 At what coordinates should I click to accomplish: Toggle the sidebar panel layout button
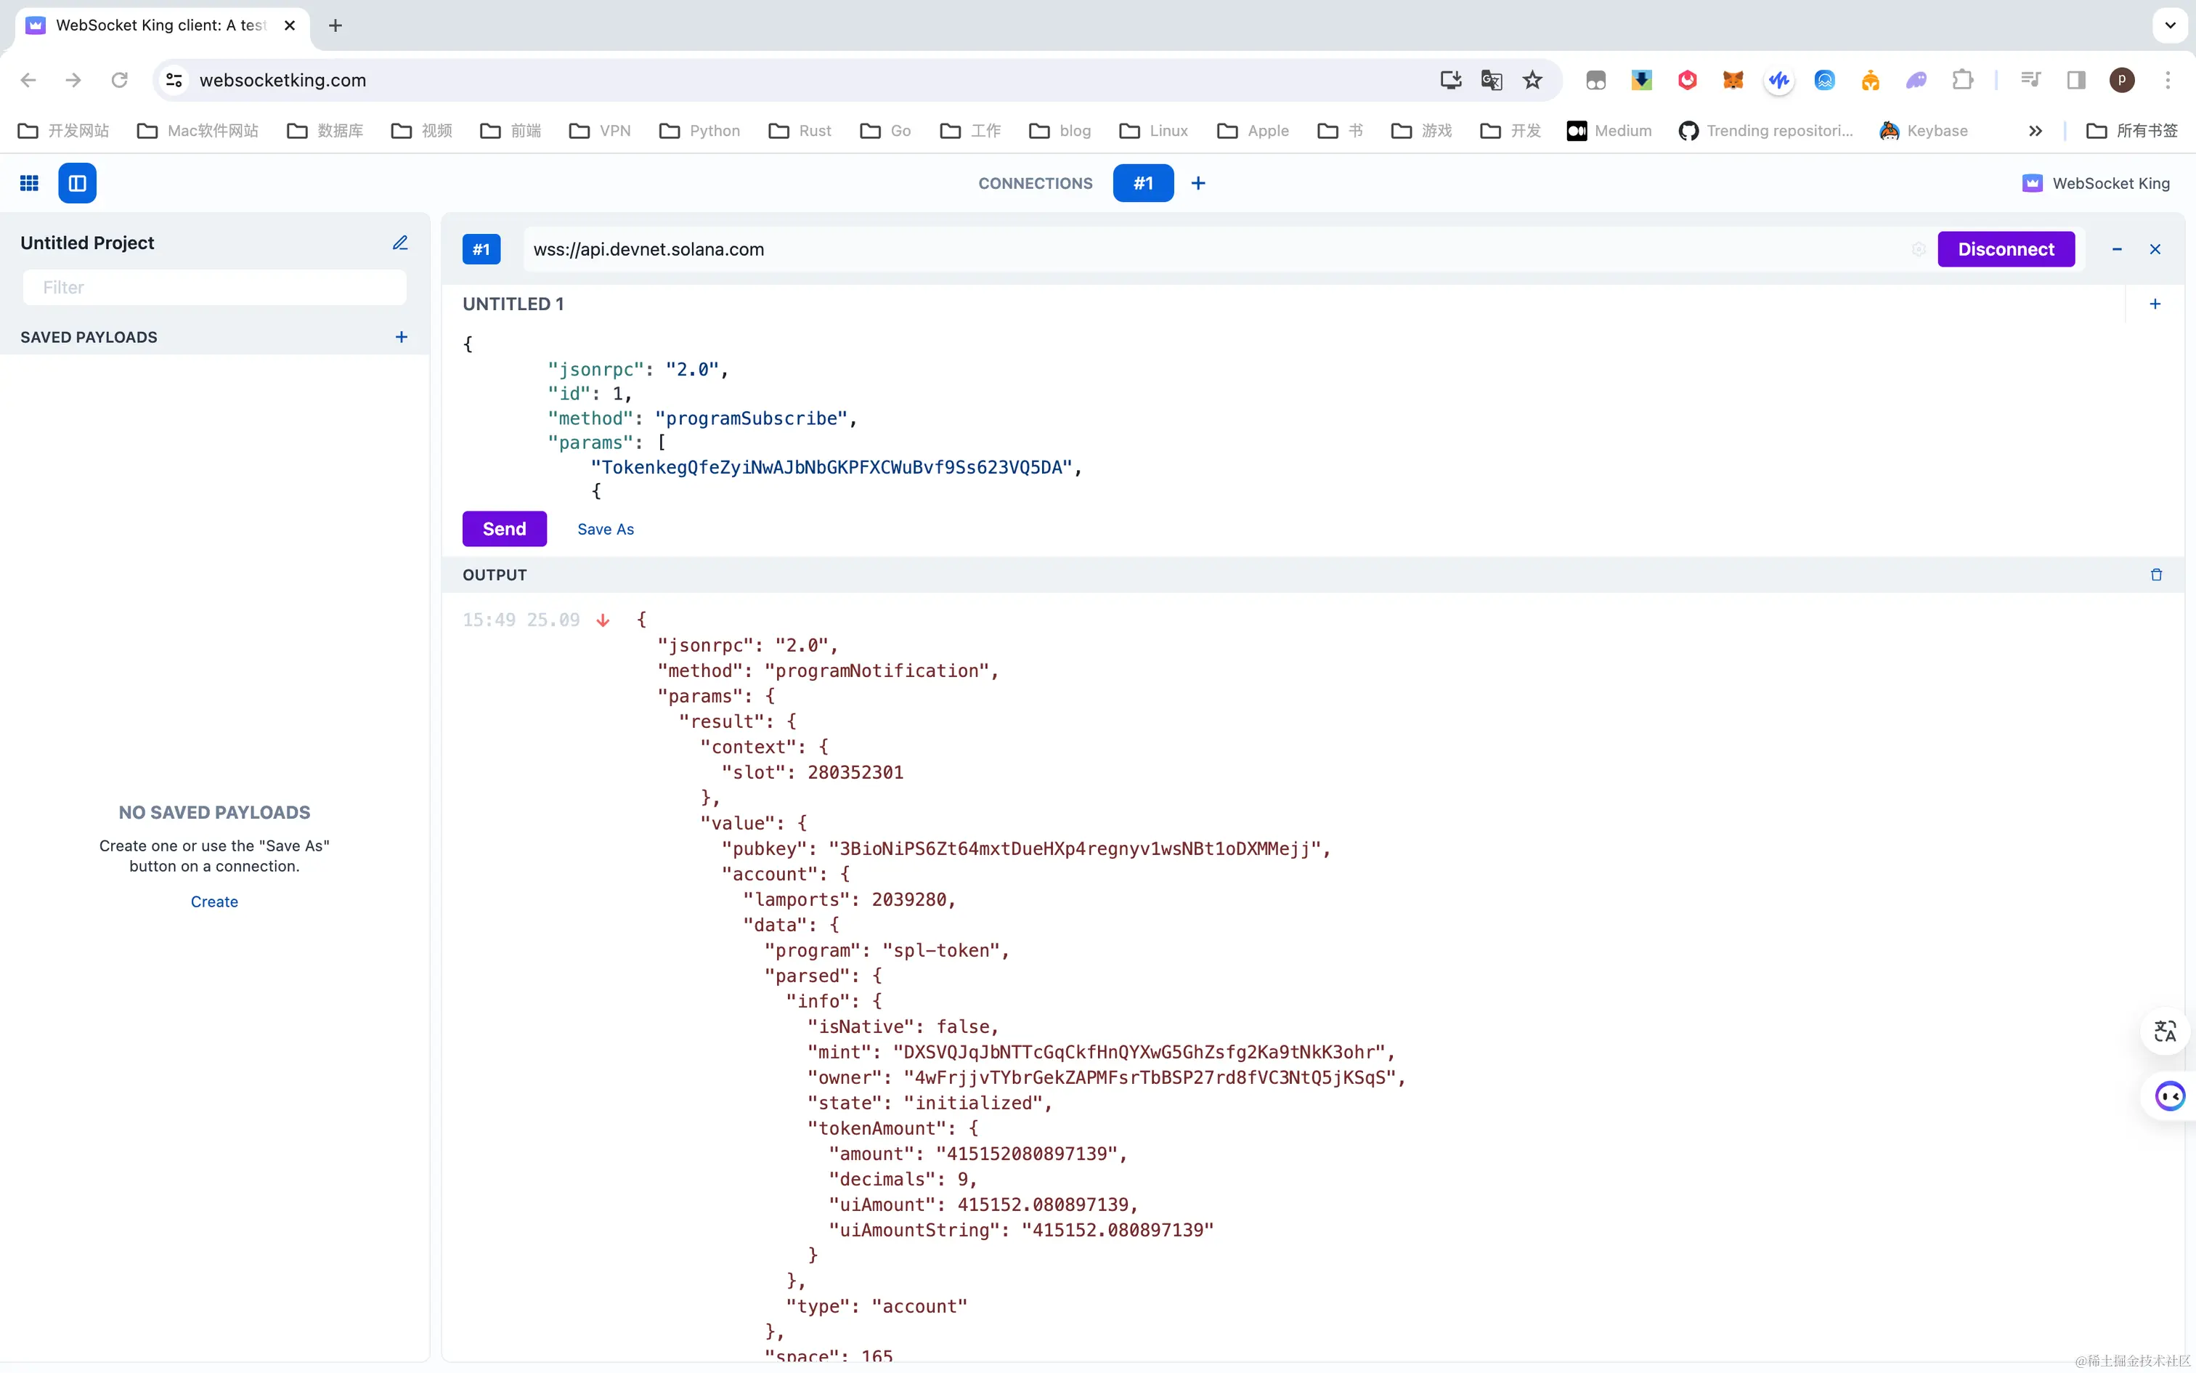click(77, 183)
